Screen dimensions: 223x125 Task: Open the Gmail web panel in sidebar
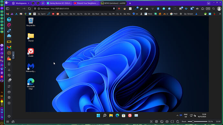9,47
